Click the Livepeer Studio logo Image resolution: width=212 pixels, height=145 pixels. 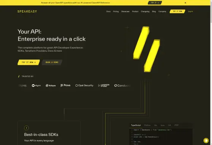(104, 85)
